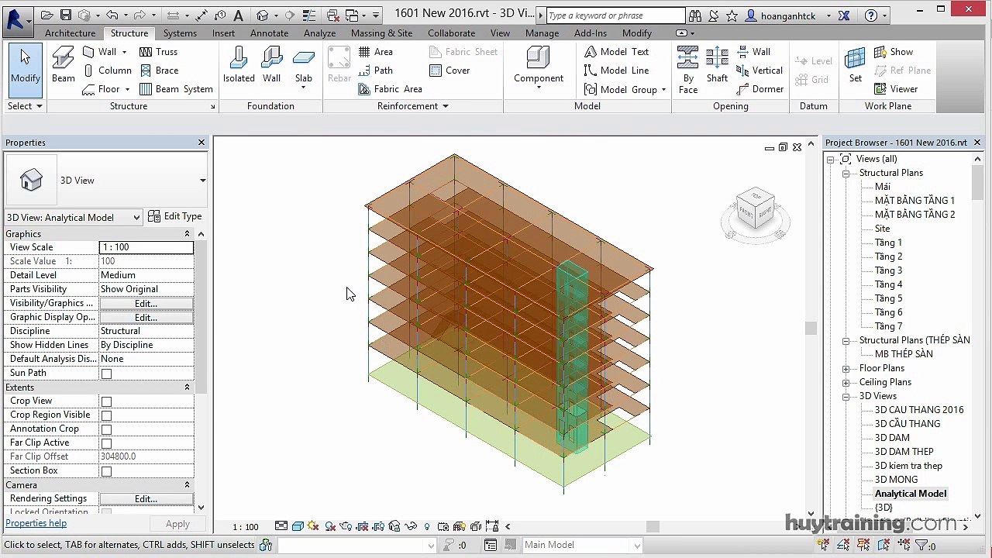The image size is (992, 558).
Task: Enable the Crop View checkbox
Action: coord(107,401)
